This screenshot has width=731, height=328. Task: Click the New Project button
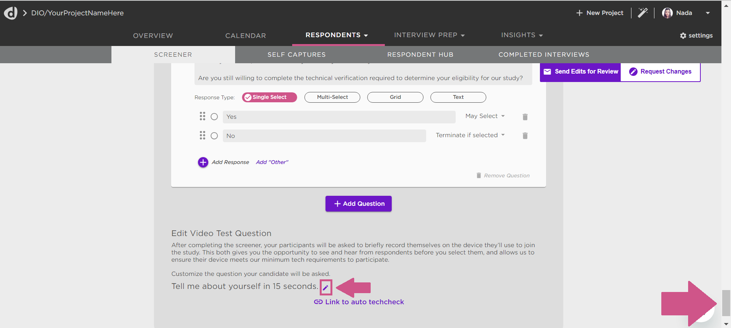(x=600, y=13)
